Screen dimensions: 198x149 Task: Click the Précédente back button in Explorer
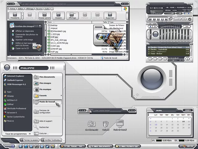pyautogui.click(x=15, y=15)
